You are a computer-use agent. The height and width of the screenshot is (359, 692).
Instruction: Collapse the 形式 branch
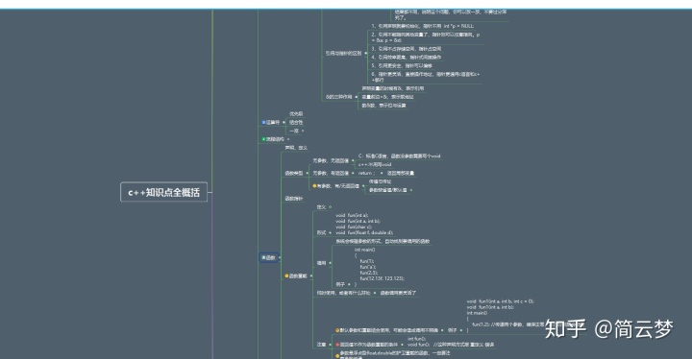click(x=330, y=233)
